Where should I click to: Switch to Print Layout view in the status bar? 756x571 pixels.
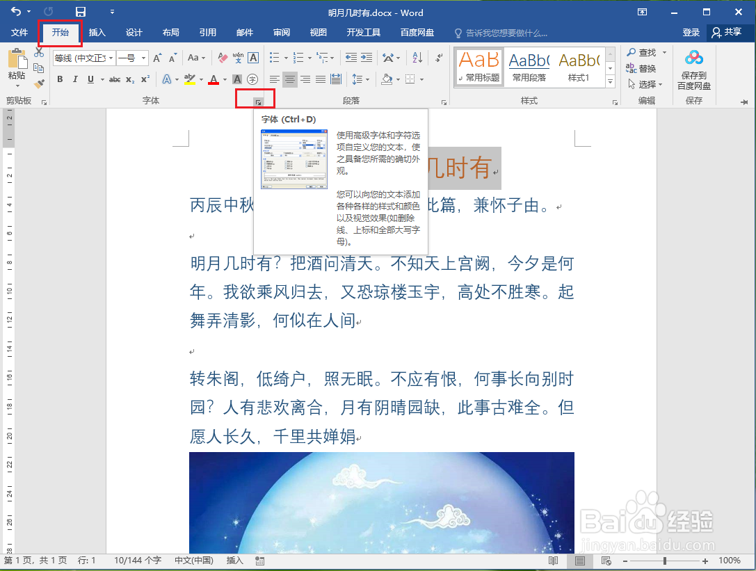point(579,561)
